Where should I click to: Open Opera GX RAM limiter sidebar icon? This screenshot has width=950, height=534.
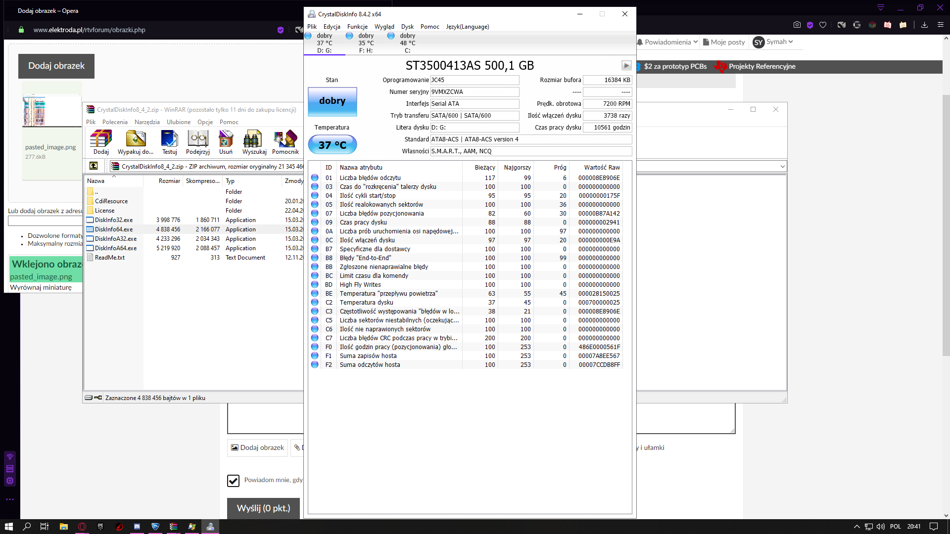[10, 469]
